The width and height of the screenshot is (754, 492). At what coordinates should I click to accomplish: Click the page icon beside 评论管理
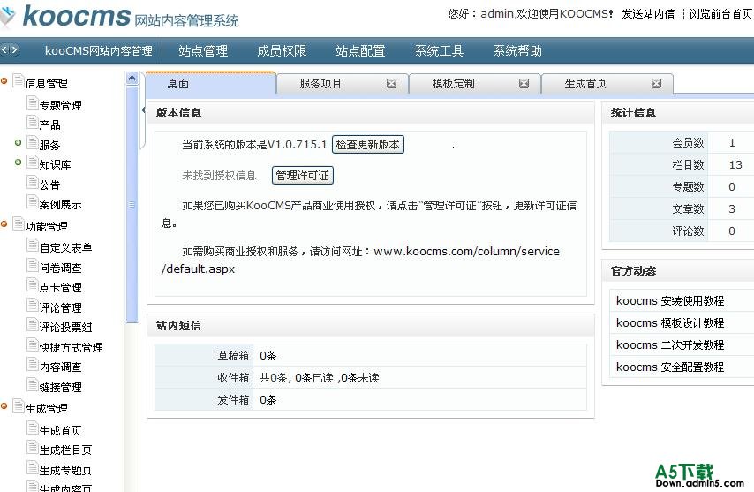pyautogui.click(x=32, y=306)
